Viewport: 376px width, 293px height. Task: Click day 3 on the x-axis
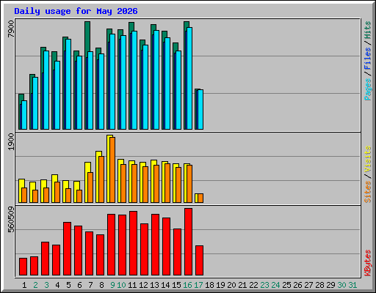pyautogui.click(x=46, y=285)
